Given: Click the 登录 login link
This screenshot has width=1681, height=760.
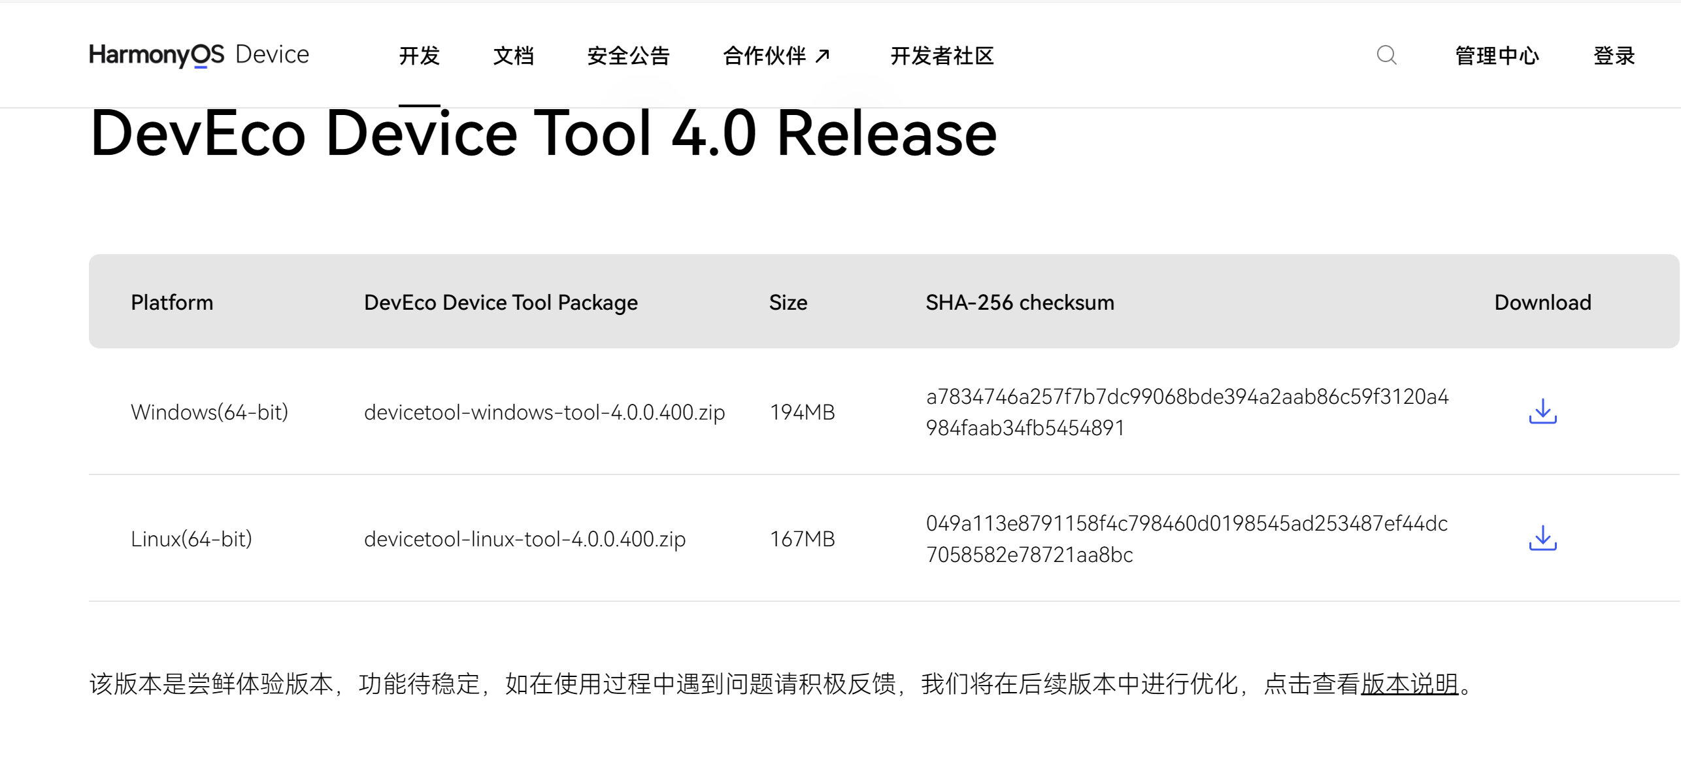Looking at the screenshot, I should click(1614, 56).
